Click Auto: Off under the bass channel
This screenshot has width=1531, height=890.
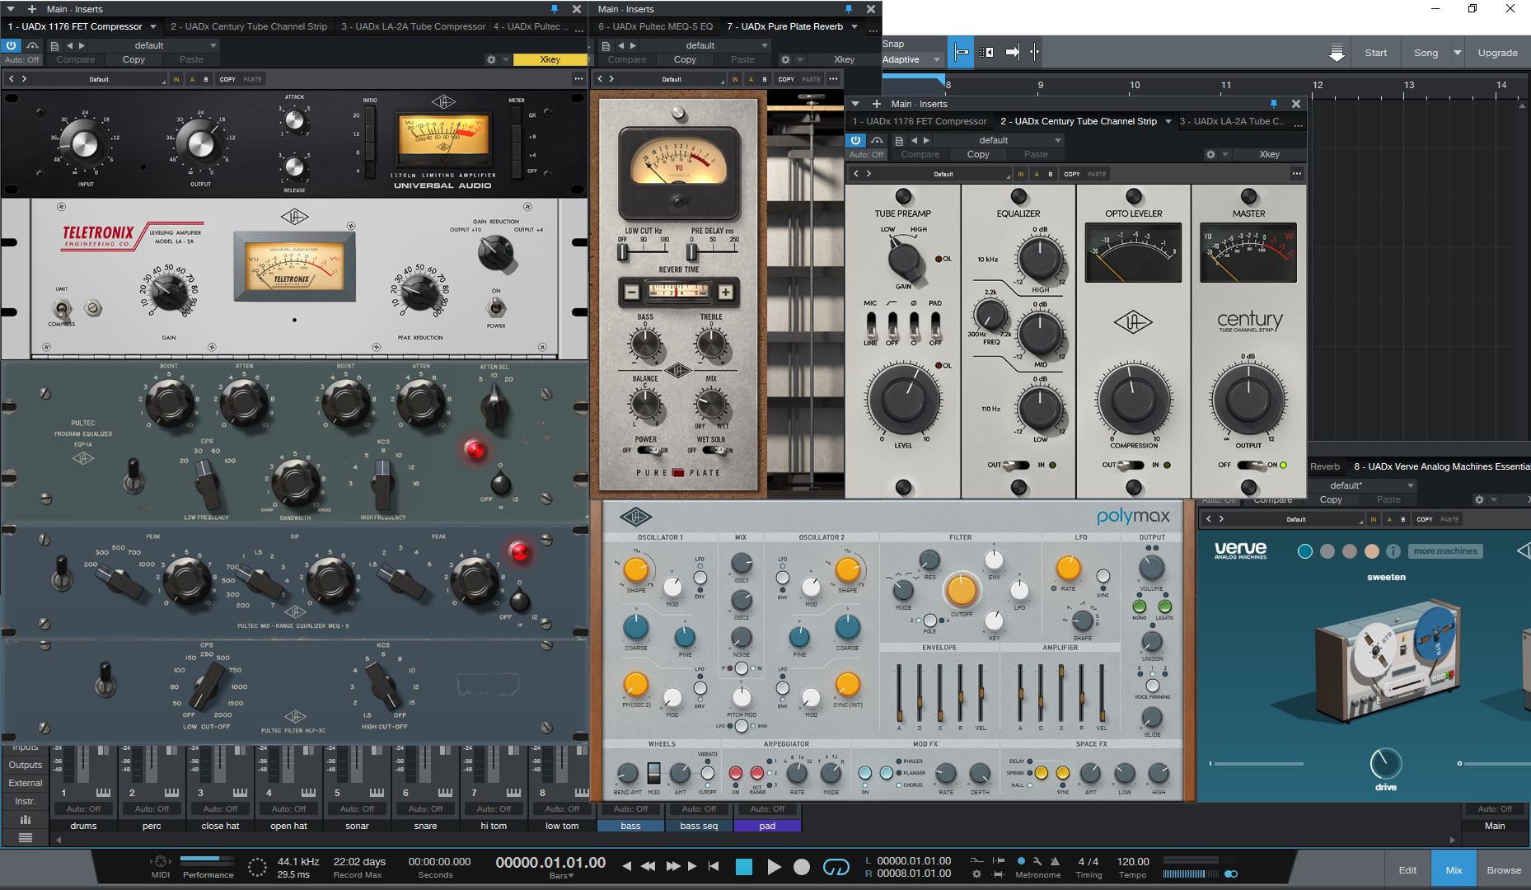[x=631, y=809]
